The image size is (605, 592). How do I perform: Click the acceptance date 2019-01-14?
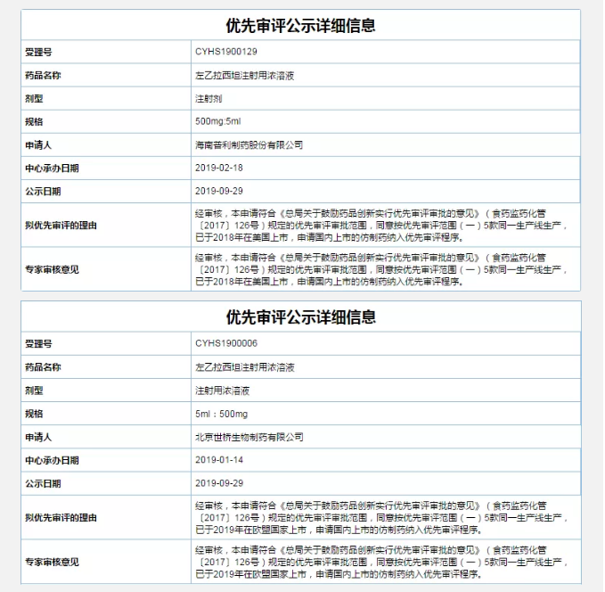217,460
